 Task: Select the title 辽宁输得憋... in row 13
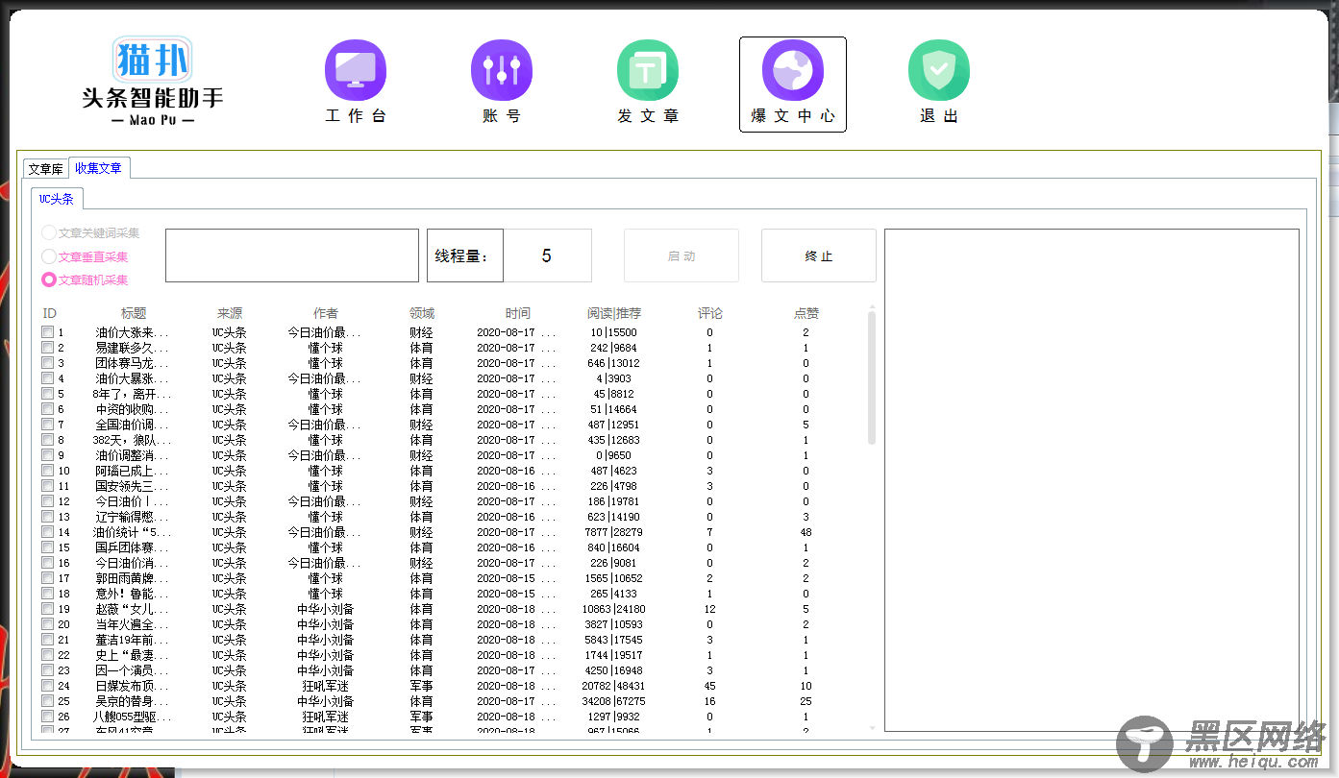pos(133,517)
